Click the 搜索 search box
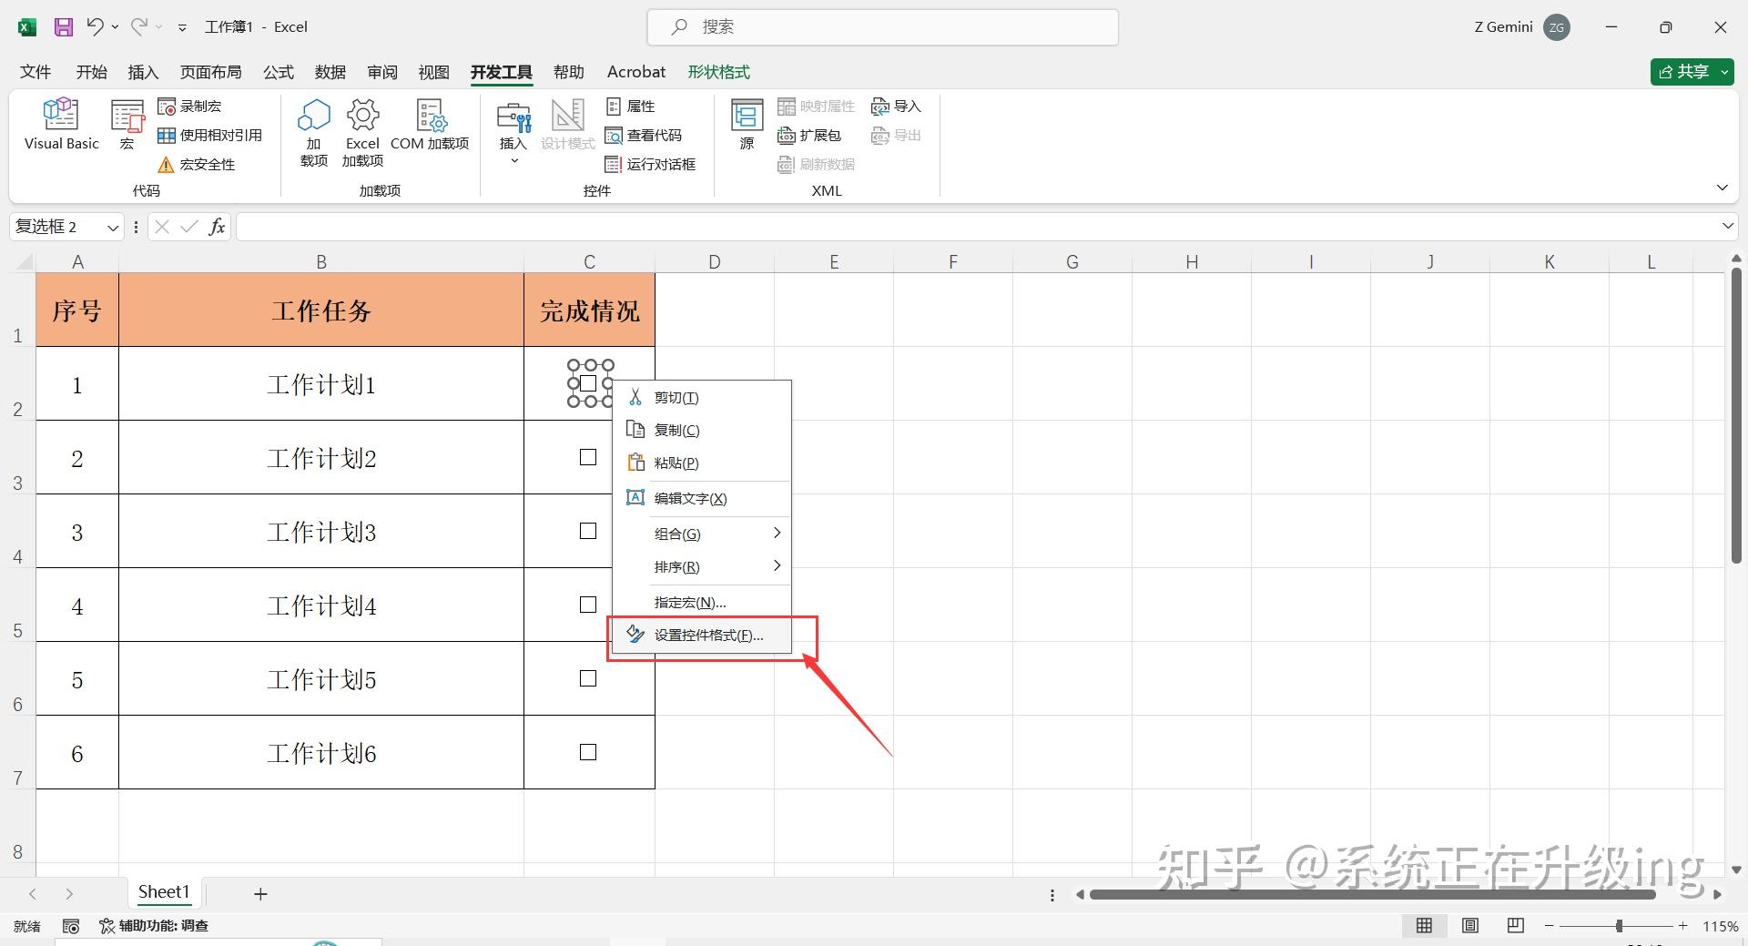The width and height of the screenshot is (1748, 946). pos(882,27)
